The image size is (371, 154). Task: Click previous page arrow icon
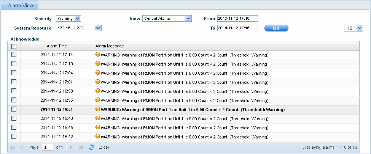point(21,147)
